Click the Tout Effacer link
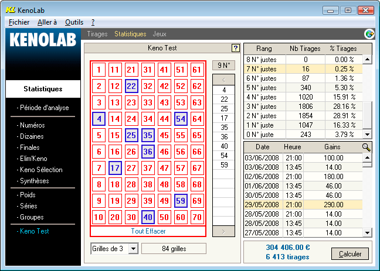 click(x=148, y=231)
